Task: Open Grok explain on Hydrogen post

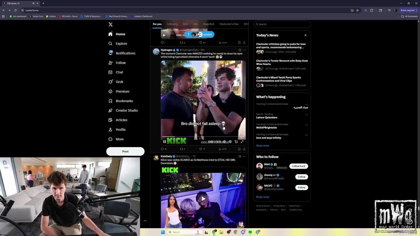Action: 240,50
